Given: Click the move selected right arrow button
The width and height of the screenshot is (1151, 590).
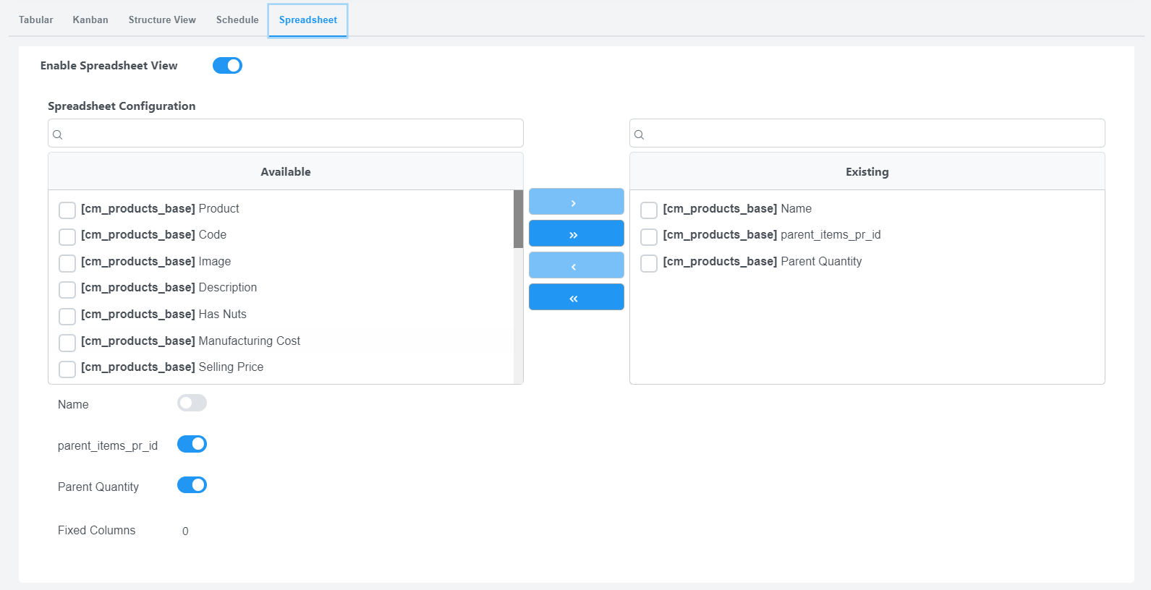Looking at the screenshot, I should (576, 202).
